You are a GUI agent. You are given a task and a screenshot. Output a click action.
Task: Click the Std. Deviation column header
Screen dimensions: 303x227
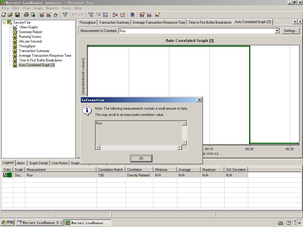tap(236, 170)
